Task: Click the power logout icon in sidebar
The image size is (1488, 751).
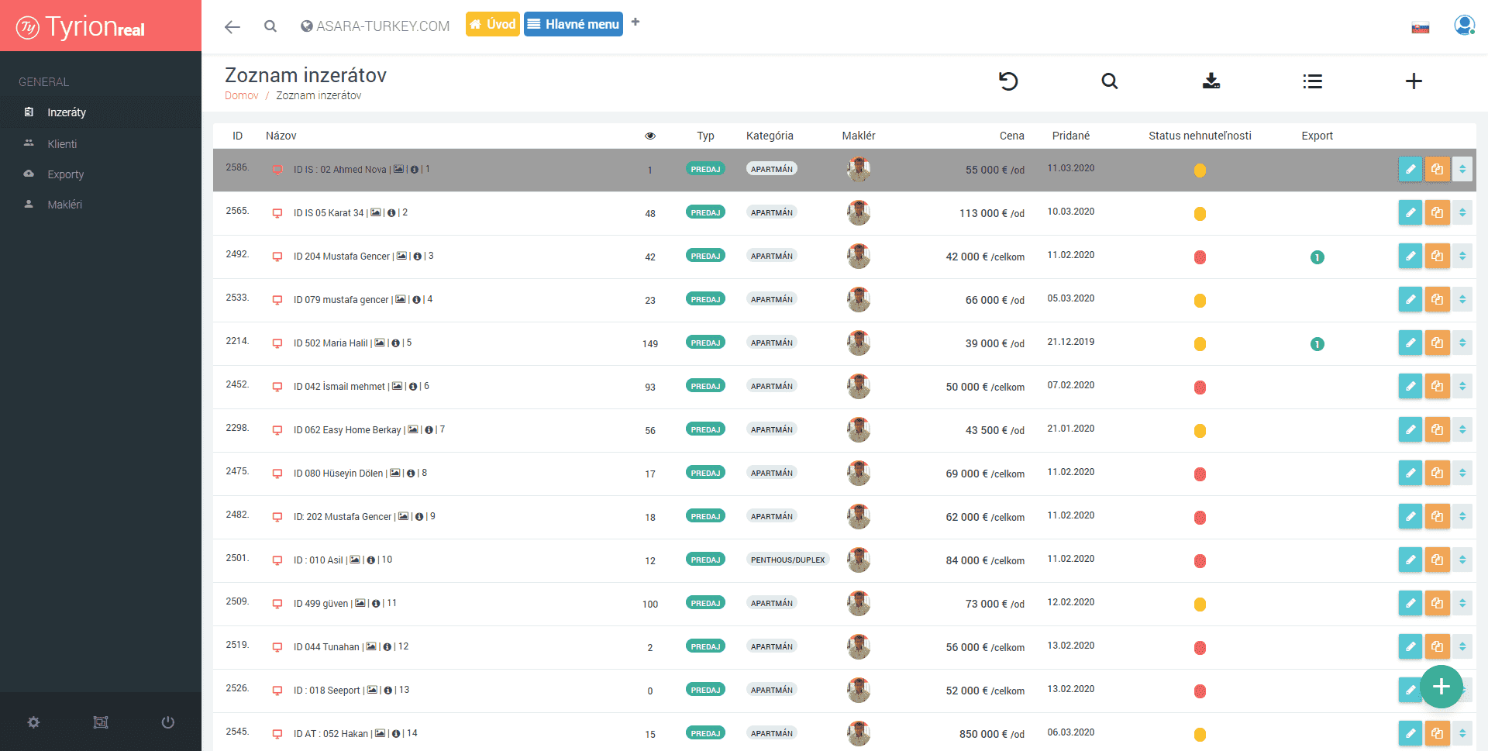Action: pyautogui.click(x=167, y=722)
